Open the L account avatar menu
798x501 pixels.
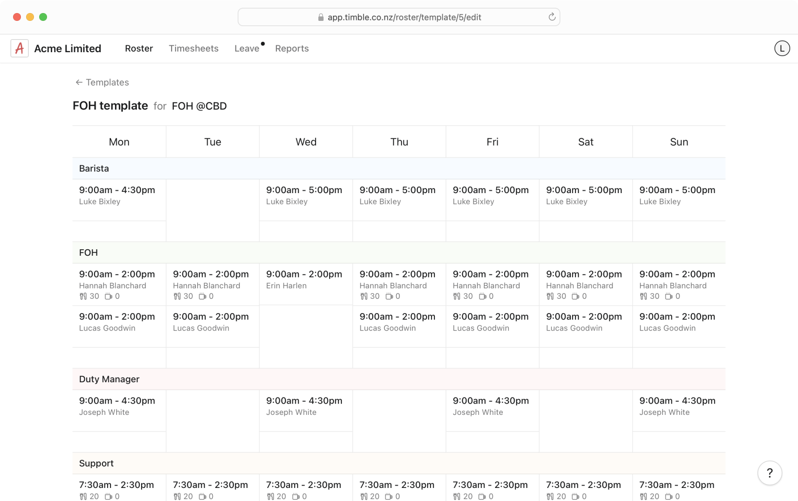pos(782,48)
